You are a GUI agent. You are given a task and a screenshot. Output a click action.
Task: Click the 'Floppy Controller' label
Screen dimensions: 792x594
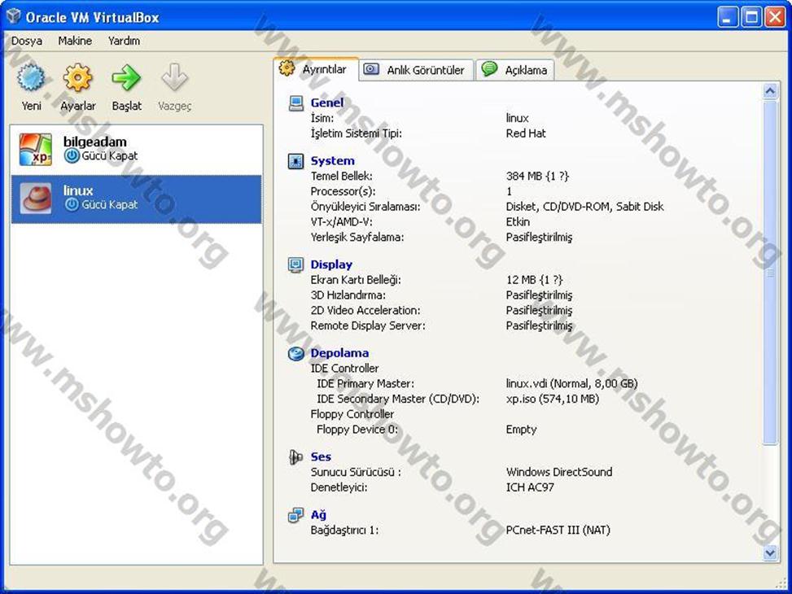(x=352, y=414)
